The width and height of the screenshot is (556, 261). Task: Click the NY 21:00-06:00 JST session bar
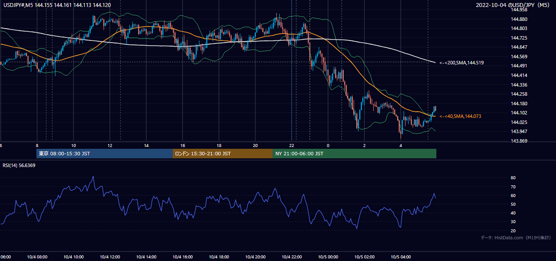(355, 154)
